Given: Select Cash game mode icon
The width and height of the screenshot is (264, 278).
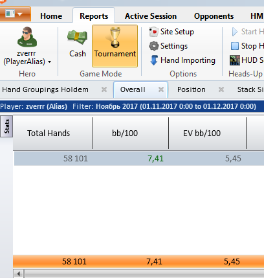Looking at the screenshot, I should 77,37.
